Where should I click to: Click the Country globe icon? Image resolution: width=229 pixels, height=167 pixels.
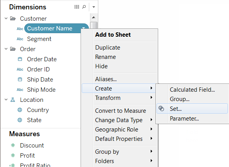(x=20, y=110)
